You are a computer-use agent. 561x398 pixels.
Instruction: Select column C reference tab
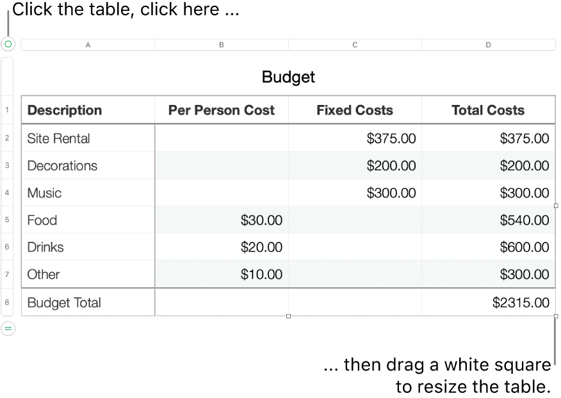pos(354,45)
